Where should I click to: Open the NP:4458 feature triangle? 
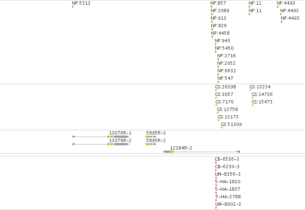[212, 37]
